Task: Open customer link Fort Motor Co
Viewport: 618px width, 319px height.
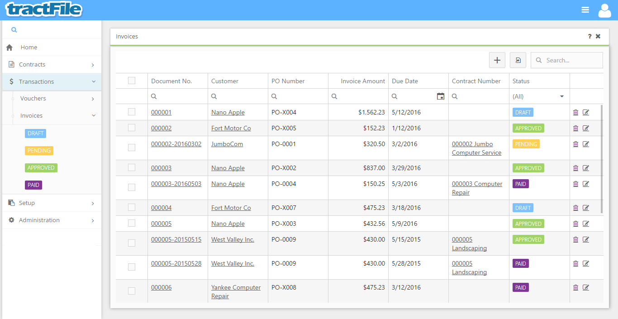Action: [x=231, y=128]
